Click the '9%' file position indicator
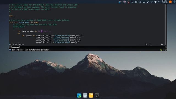 [x=162, y=44]
